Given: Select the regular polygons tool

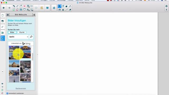Looking at the screenshot, I should tap(67, 6).
